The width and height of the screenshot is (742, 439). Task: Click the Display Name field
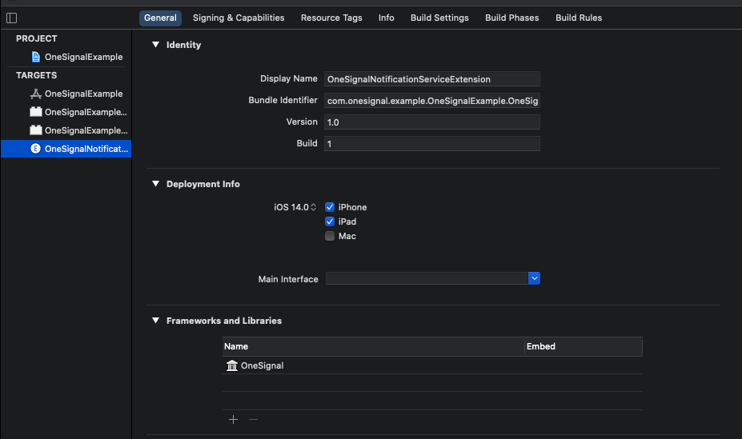point(432,79)
